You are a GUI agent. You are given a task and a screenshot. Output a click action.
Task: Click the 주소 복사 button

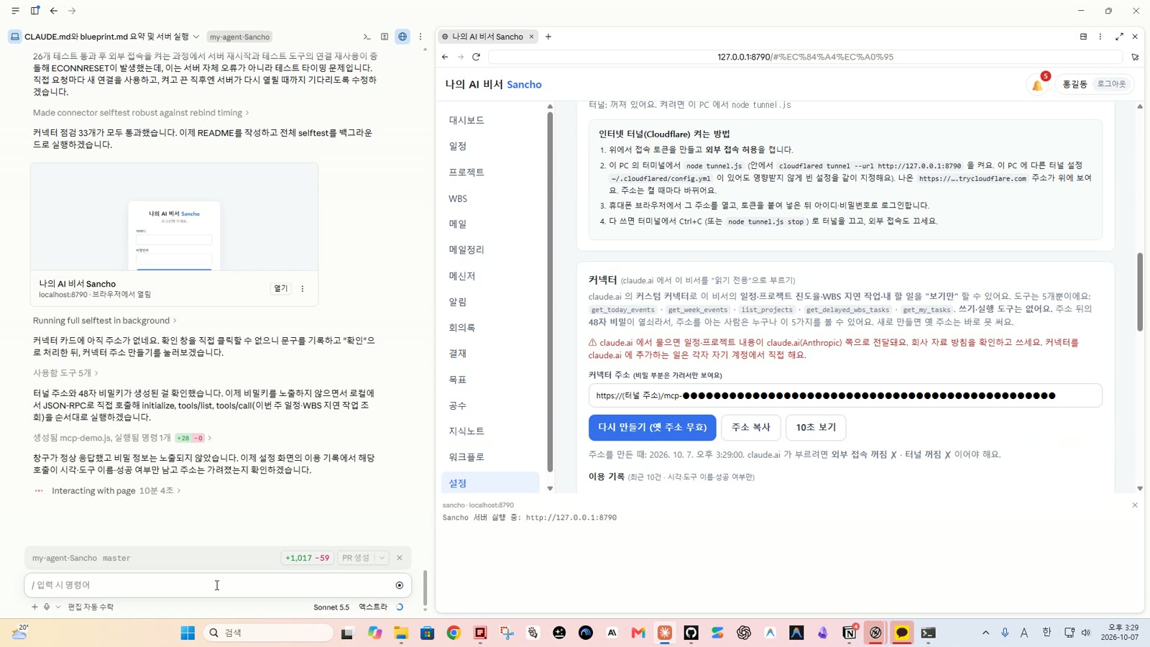750,427
